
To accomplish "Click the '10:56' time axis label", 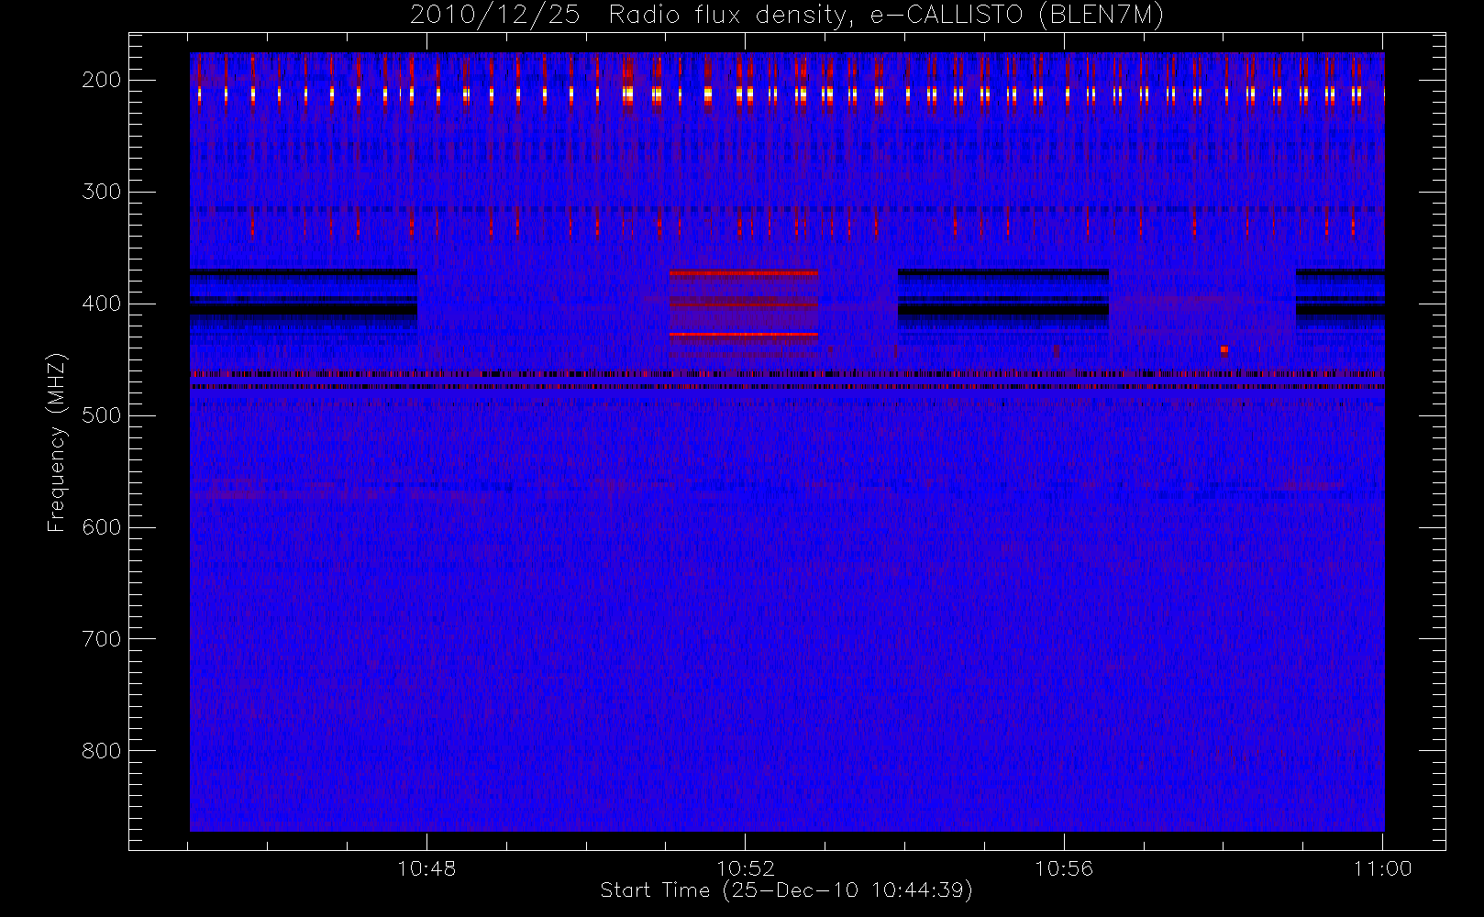I will 1064,868.
